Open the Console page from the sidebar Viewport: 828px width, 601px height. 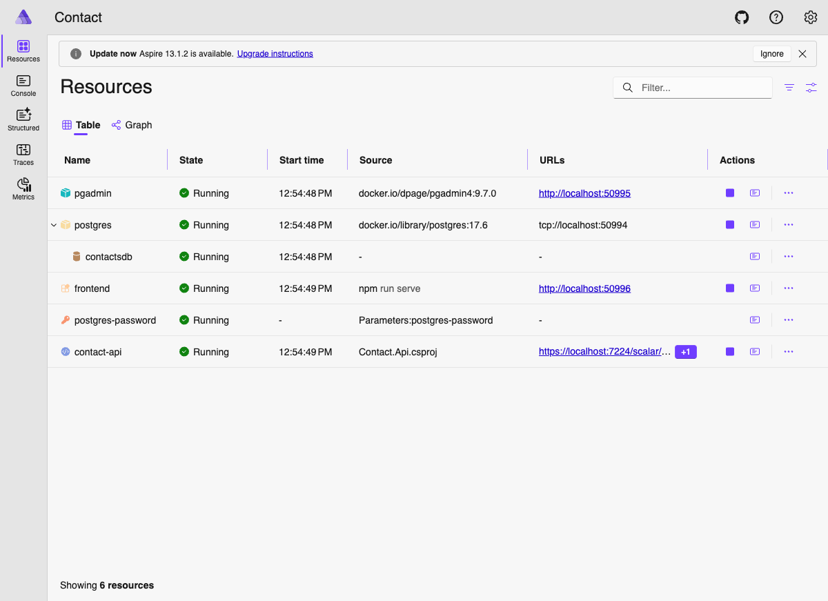[23, 86]
